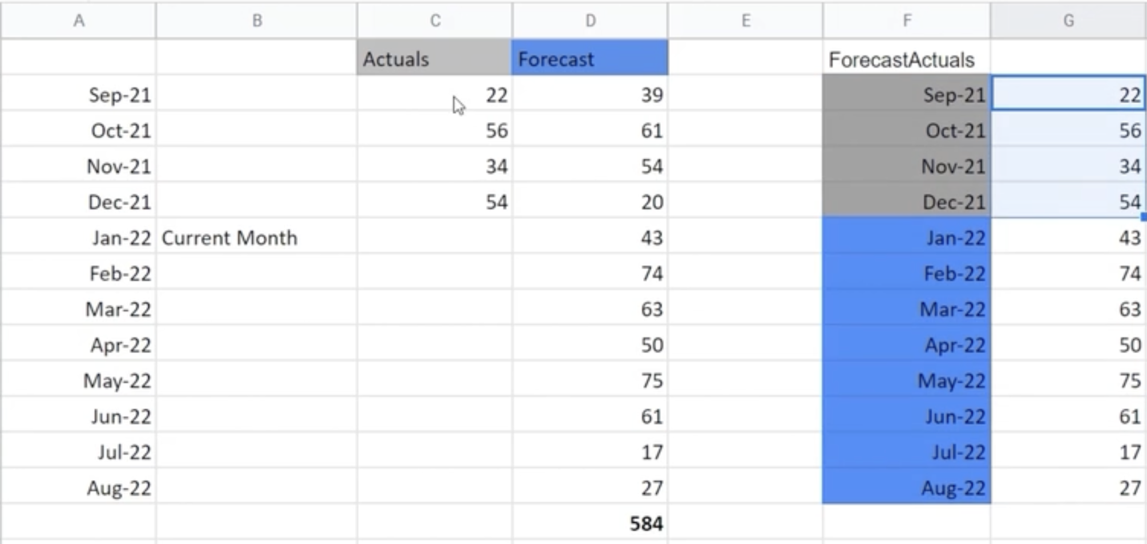Select column C header

click(435, 21)
